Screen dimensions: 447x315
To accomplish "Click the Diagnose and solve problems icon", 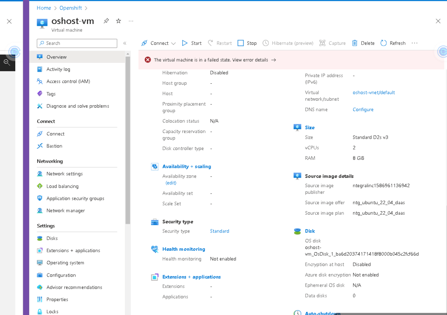I will pos(40,106).
